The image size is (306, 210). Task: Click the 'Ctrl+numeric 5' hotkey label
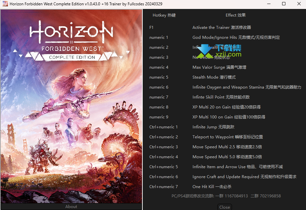tap(164, 167)
